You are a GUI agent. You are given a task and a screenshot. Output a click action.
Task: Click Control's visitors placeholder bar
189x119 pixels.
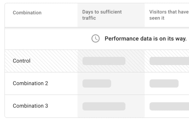pos(169,61)
